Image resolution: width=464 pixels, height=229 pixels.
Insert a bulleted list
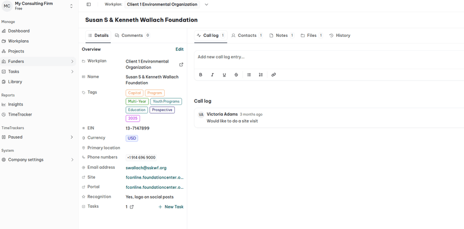(x=249, y=75)
